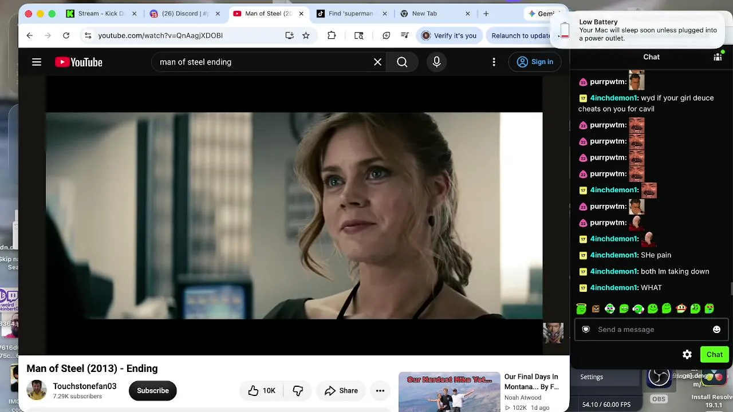
Task: Open the chat users list icon
Action: tap(718, 57)
